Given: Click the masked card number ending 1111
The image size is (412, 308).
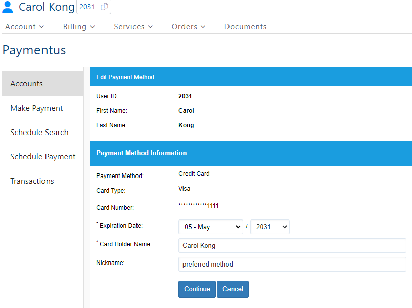Looking at the screenshot, I should coord(197,207).
